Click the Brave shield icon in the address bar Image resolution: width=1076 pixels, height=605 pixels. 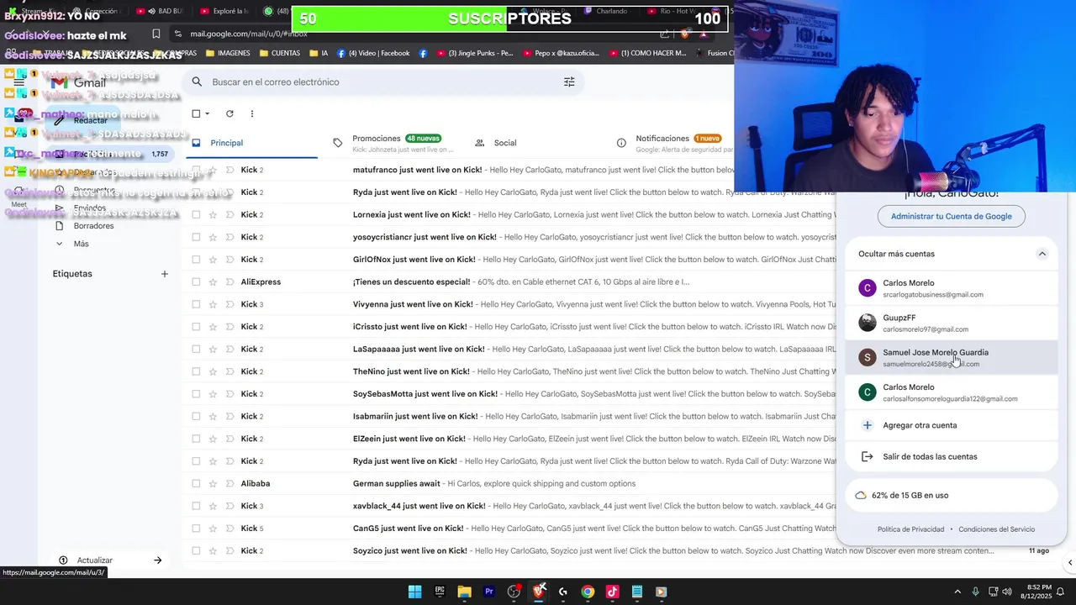685,34
